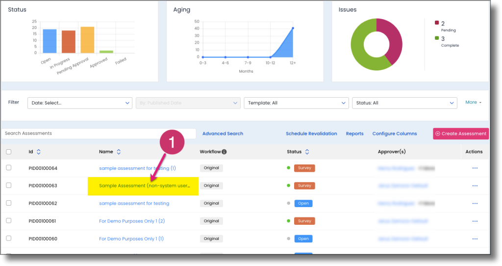
Task: Click the green Approved bar in chart
Action: point(106,52)
